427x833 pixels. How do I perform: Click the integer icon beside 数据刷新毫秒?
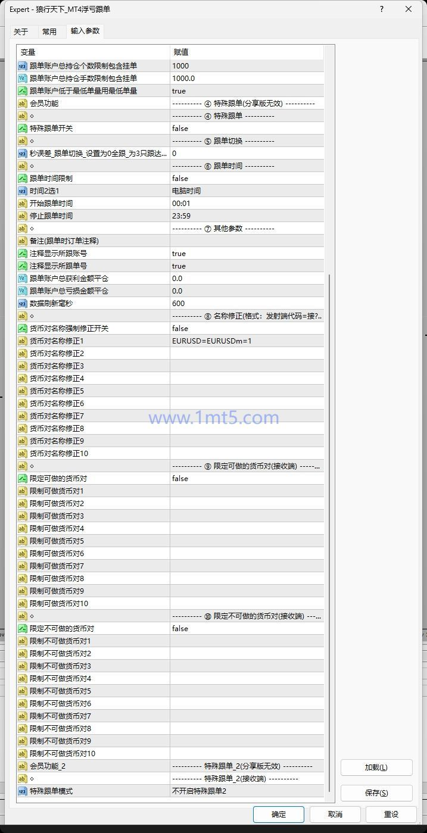pos(23,304)
